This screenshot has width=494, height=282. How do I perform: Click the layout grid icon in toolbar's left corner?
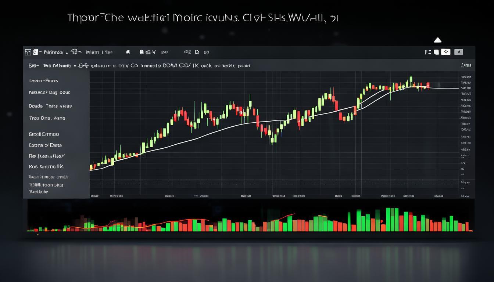coord(28,52)
